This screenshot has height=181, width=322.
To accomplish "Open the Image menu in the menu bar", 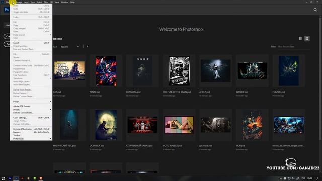I will click(19, 2).
